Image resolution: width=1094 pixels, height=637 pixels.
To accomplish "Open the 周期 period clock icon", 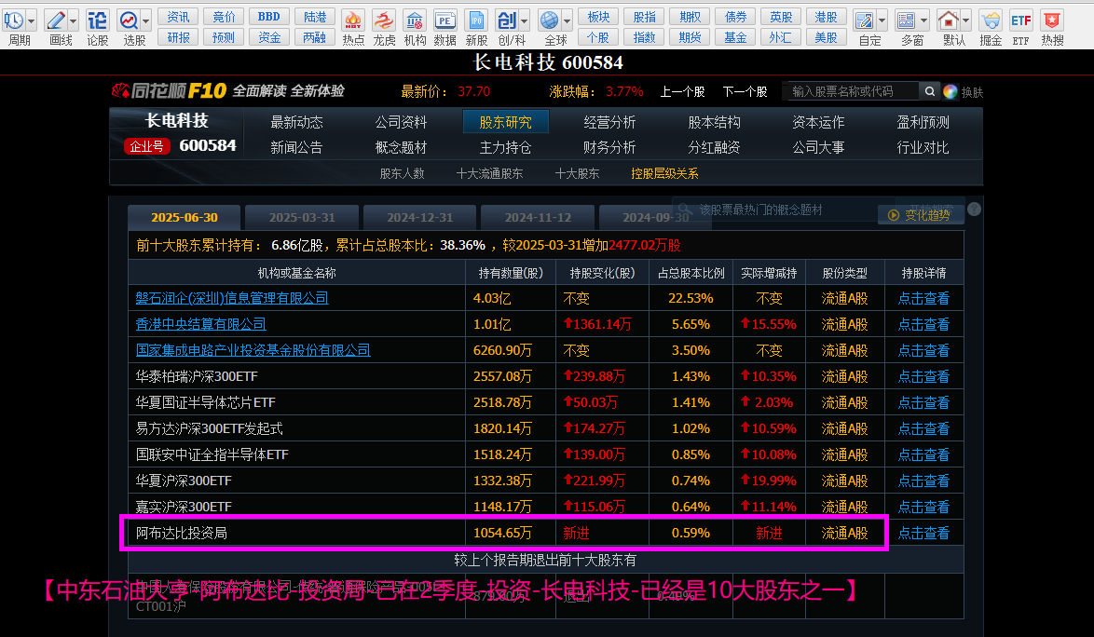I will coord(14,20).
